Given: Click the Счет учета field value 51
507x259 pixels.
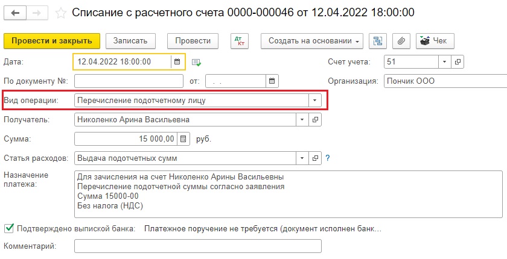Looking at the screenshot, I should 411,61.
